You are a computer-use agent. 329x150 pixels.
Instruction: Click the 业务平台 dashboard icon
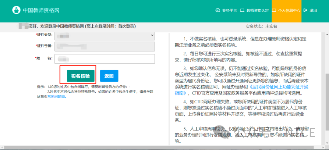pyautogui.click(x=218, y=10)
